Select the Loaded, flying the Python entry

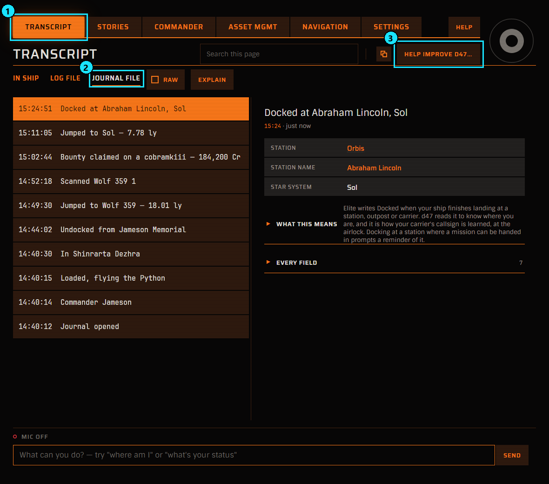131,278
